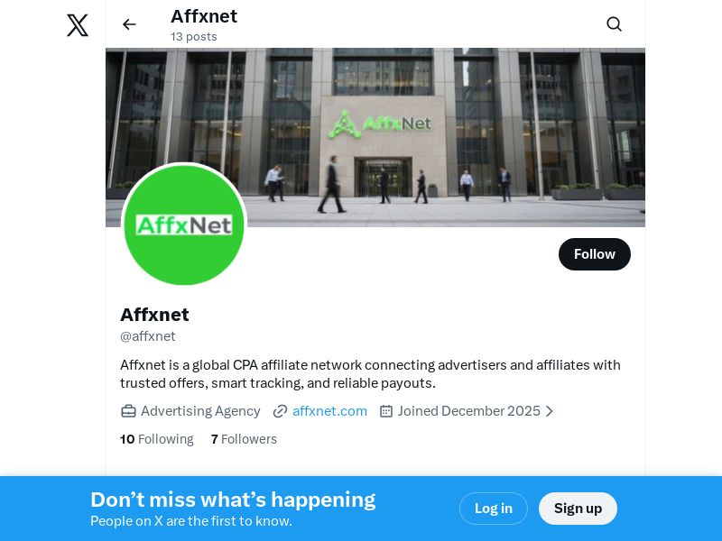Go back using the left arrow
Screen dimensions: 722x541
coord(129,24)
